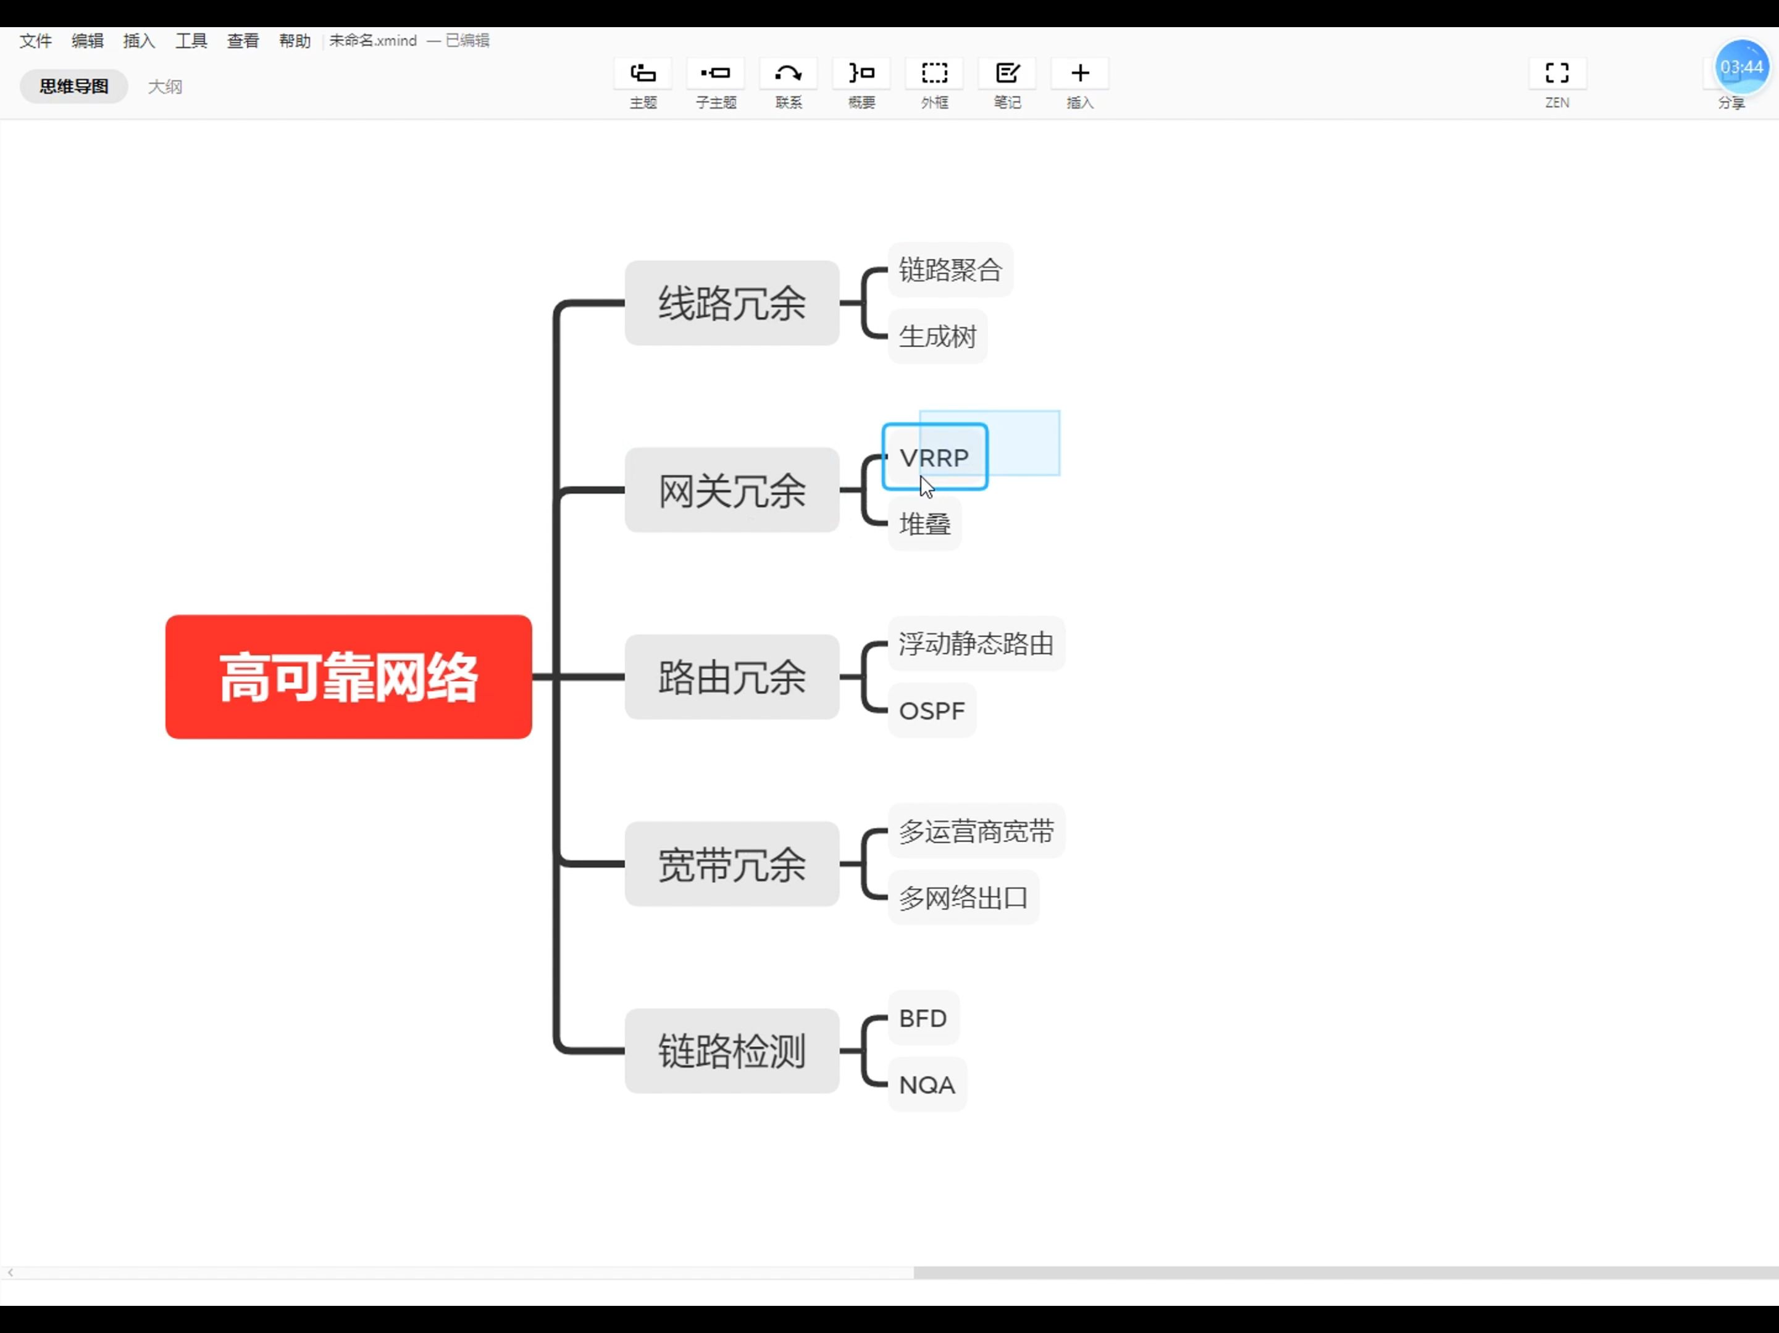Viewport: 1779px width, 1333px height.
Task: Click the 插入 plus toolbar icon
Action: coord(1080,73)
